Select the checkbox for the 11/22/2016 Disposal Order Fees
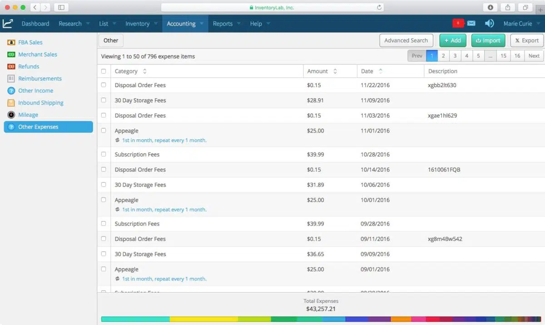The height and width of the screenshot is (325, 545). tap(104, 85)
